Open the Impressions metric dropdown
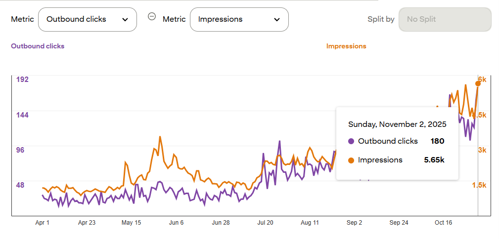The image size is (499, 239). click(239, 20)
